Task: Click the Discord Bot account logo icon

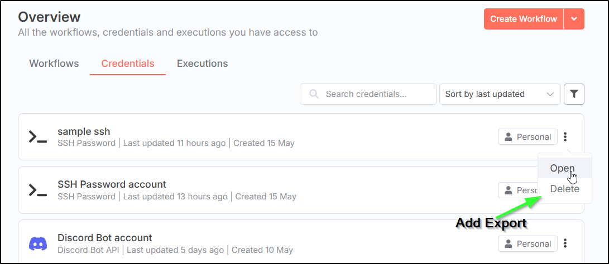Action: 37,243
